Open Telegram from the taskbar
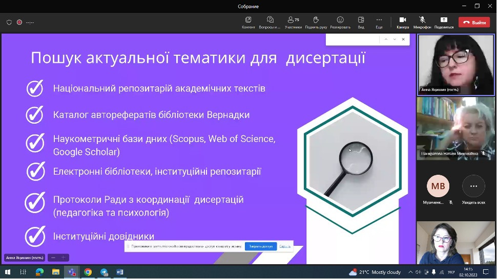Viewport: 497px width, 279px height. point(104,272)
